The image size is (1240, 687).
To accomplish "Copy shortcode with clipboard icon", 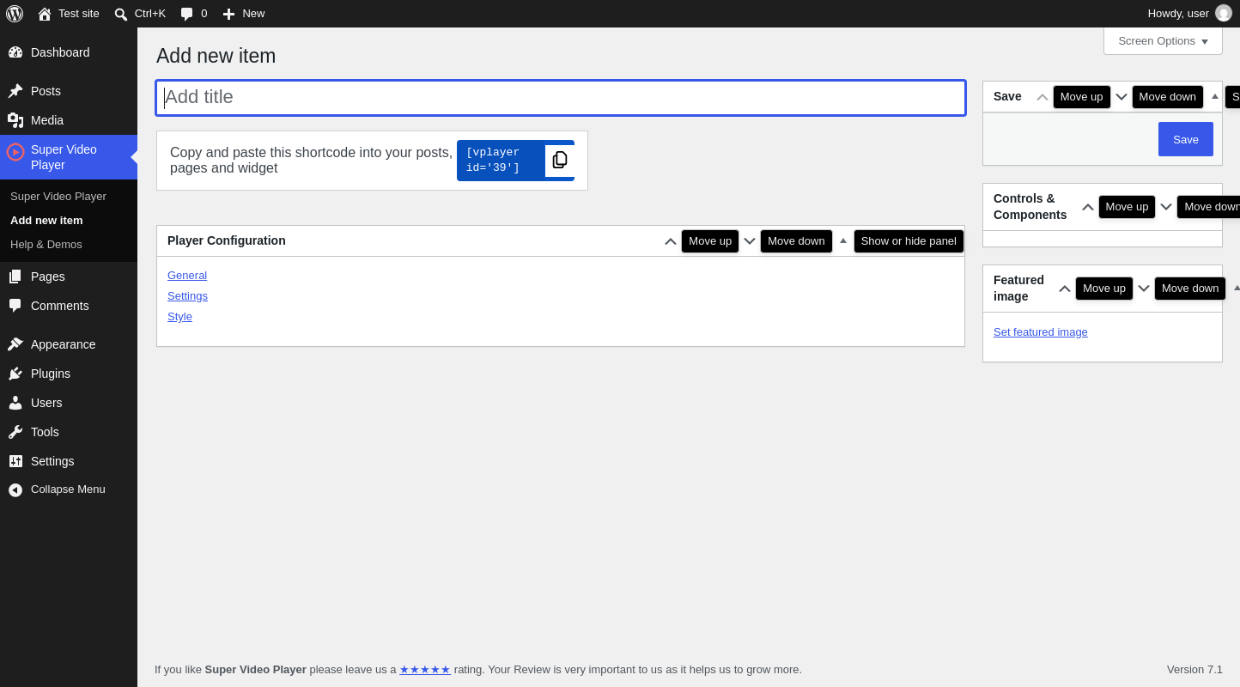I will point(560,161).
